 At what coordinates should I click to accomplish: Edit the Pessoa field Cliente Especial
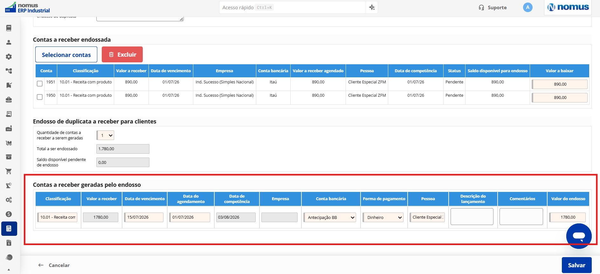[427, 217]
